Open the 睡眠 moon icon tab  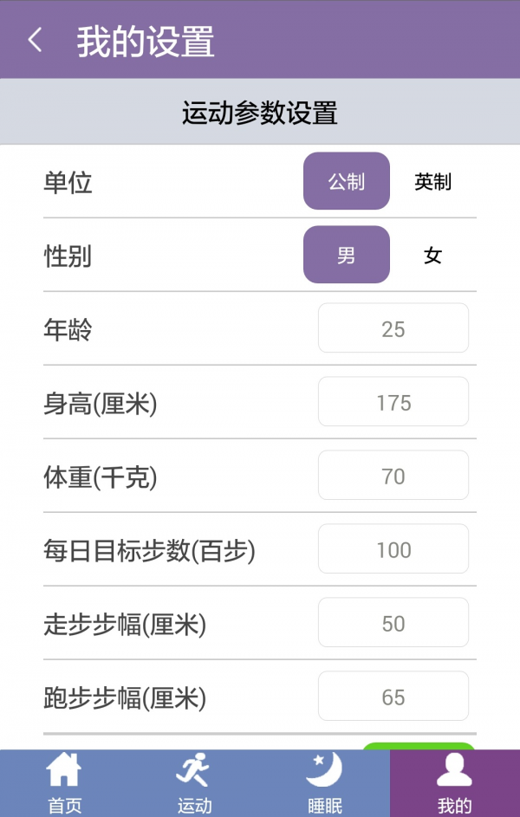(325, 783)
